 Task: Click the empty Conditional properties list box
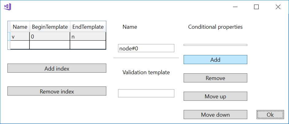(215, 45)
